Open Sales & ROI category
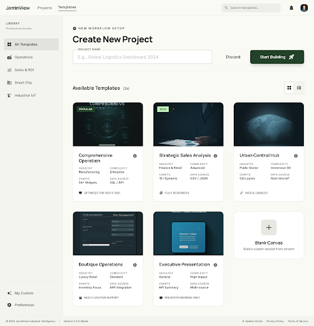314x326 pixels. point(31,70)
